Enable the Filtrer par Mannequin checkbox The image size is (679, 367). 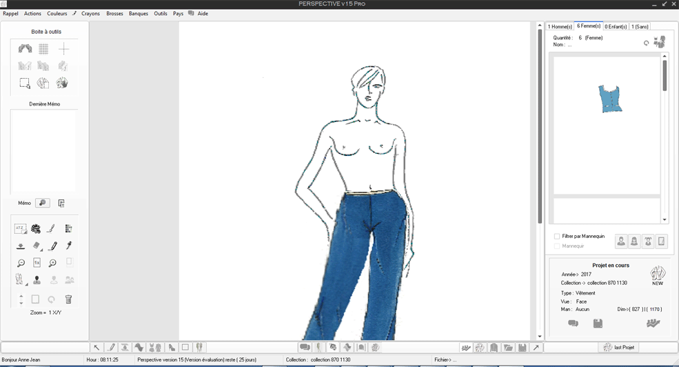557,236
